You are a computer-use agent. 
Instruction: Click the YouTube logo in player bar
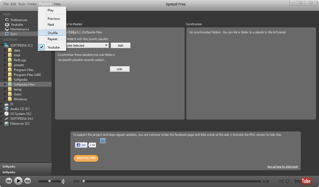(x=302, y=181)
